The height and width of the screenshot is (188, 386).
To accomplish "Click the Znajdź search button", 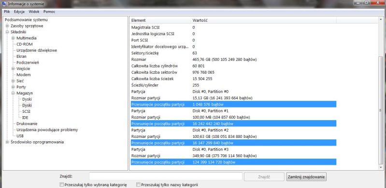I will pos(264,177).
